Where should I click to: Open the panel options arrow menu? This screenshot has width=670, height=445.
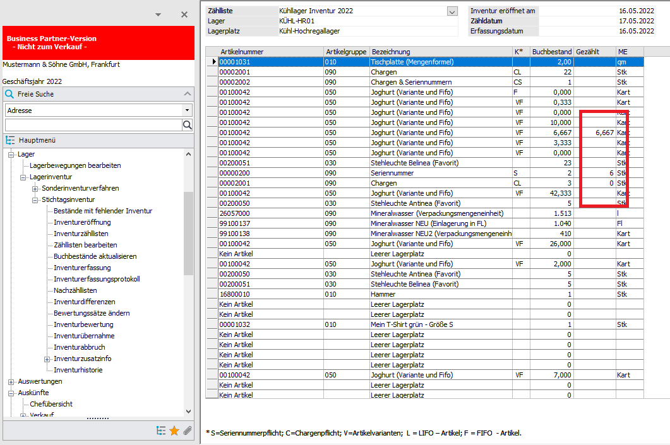point(158,14)
